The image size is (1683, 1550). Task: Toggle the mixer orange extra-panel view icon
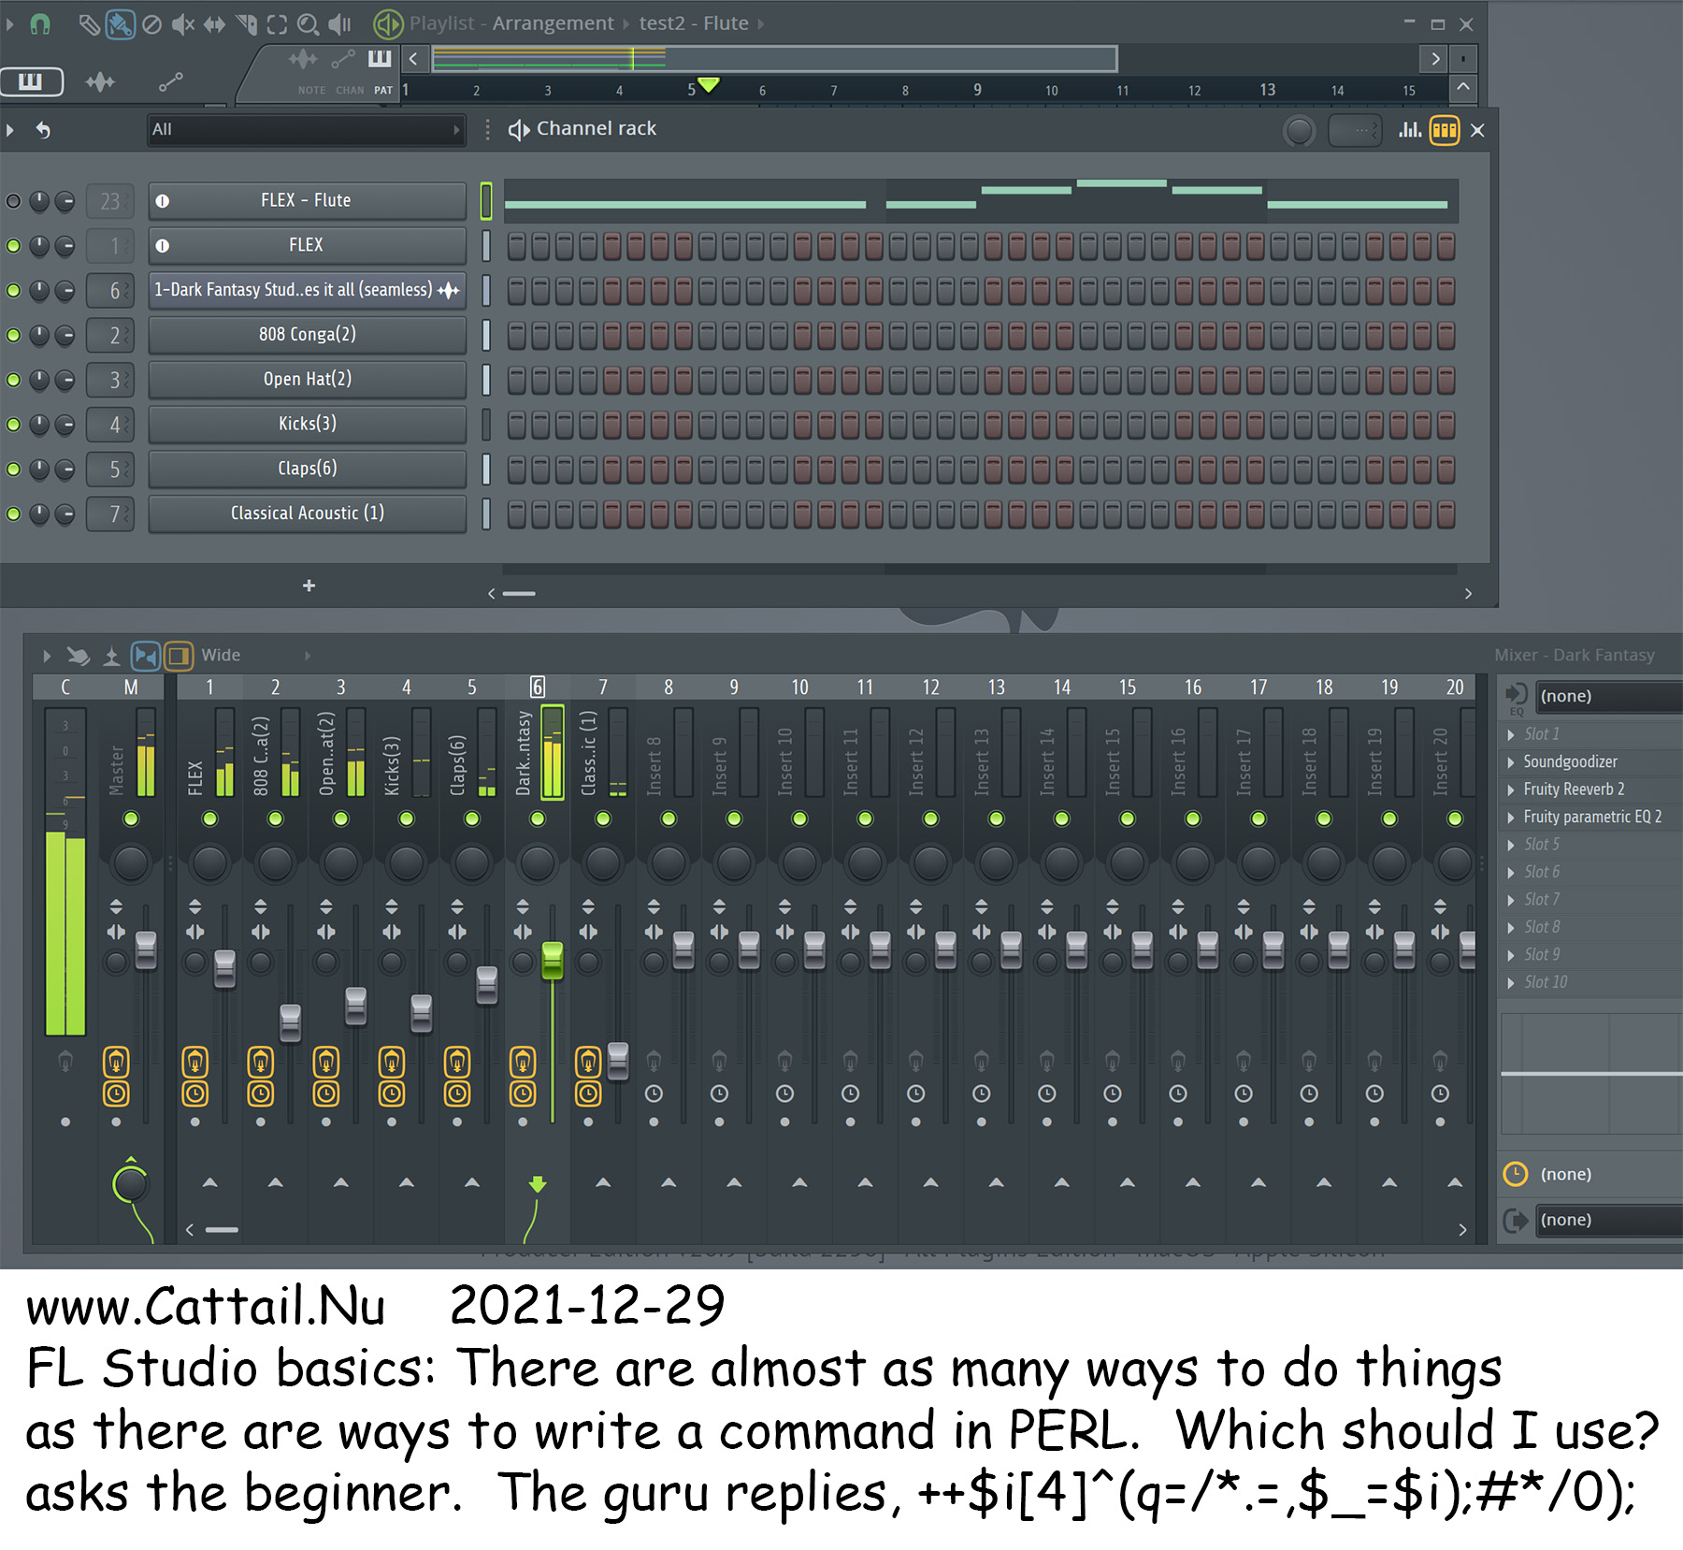(179, 656)
